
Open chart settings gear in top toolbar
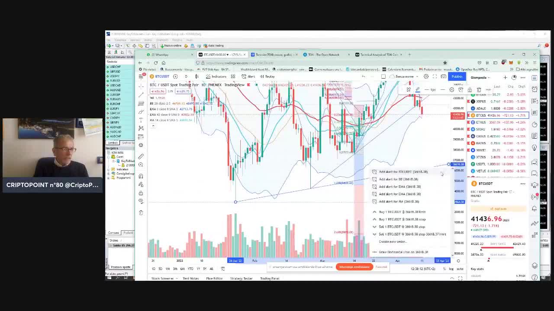coord(426,76)
